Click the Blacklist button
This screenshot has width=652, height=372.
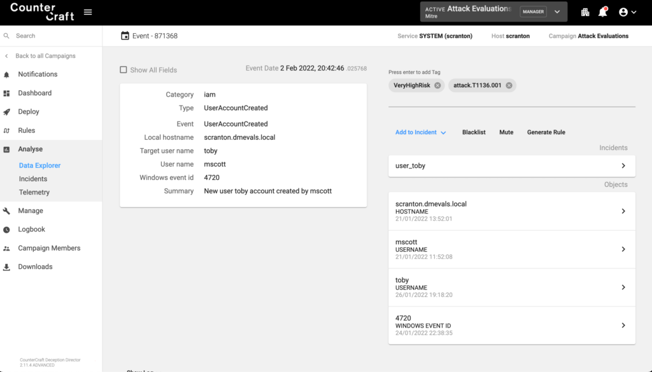(474, 132)
